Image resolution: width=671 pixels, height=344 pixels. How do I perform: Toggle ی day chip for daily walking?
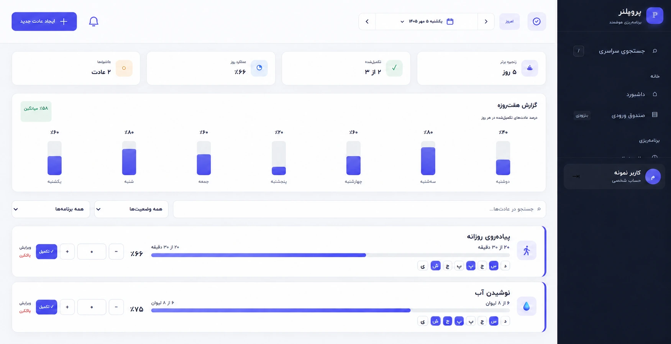(423, 266)
